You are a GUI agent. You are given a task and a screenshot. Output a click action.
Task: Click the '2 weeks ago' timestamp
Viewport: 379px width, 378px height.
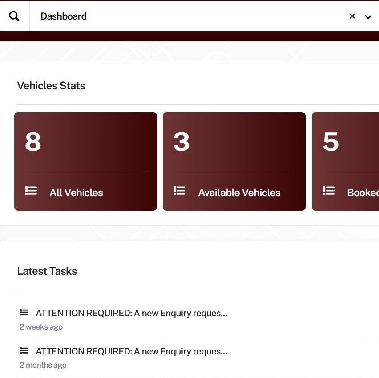click(41, 327)
